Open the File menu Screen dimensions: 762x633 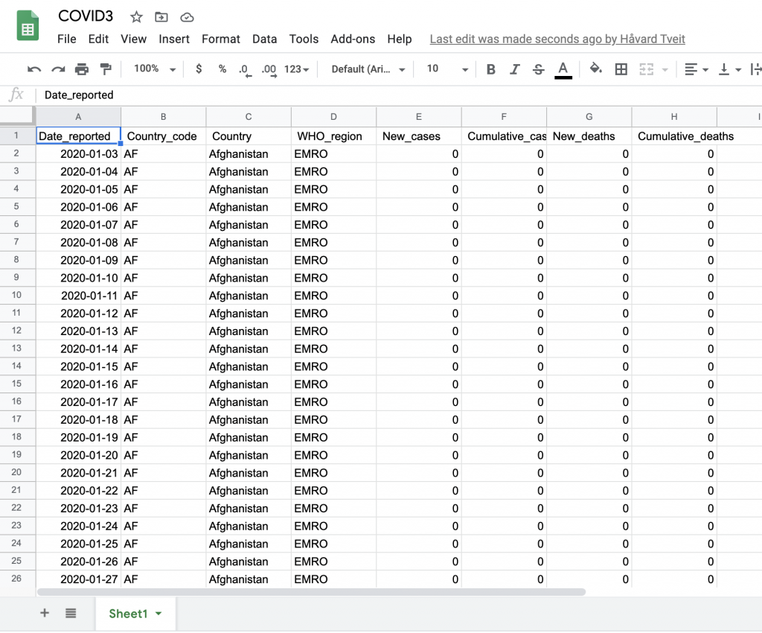pos(66,39)
